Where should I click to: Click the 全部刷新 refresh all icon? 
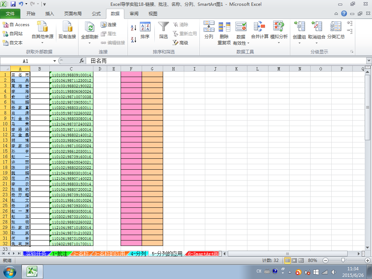(89, 27)
